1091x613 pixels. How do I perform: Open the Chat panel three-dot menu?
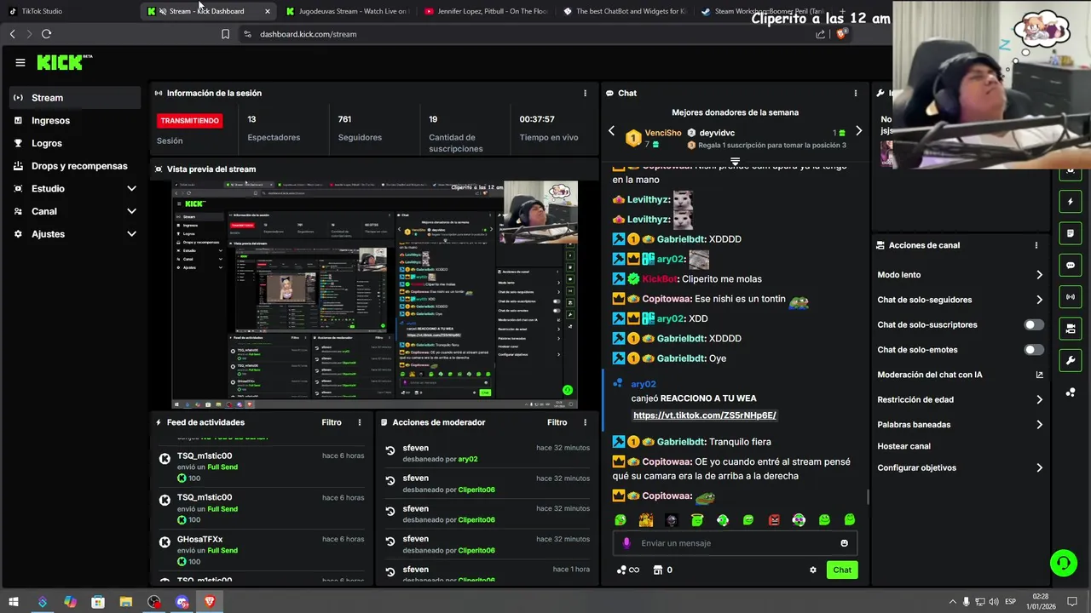(x=856, y=93)
